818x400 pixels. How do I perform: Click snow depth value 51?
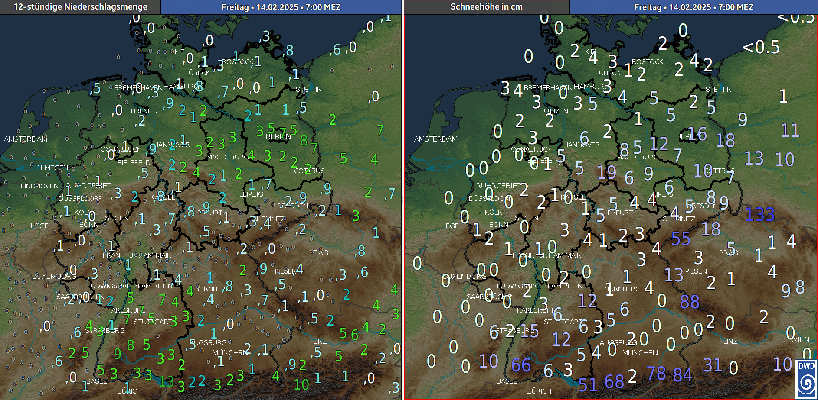click(x=588, y=385)
